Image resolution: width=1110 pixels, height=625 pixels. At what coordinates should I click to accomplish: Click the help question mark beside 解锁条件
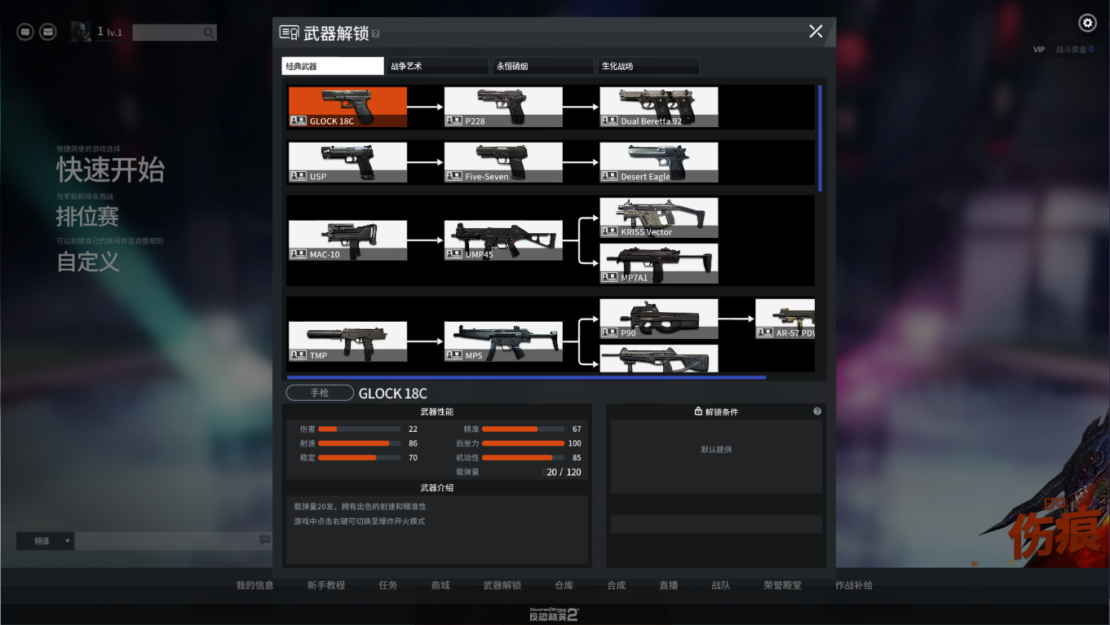[817, 412]
